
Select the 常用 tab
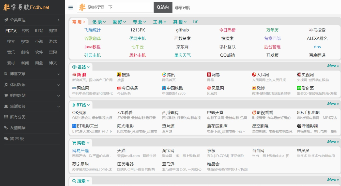[x=79, y=22]
